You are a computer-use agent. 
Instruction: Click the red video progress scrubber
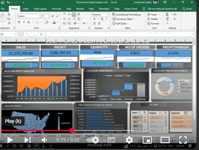[x=72, y=131]
